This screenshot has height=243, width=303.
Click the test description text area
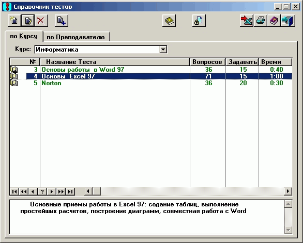point(147,217)
